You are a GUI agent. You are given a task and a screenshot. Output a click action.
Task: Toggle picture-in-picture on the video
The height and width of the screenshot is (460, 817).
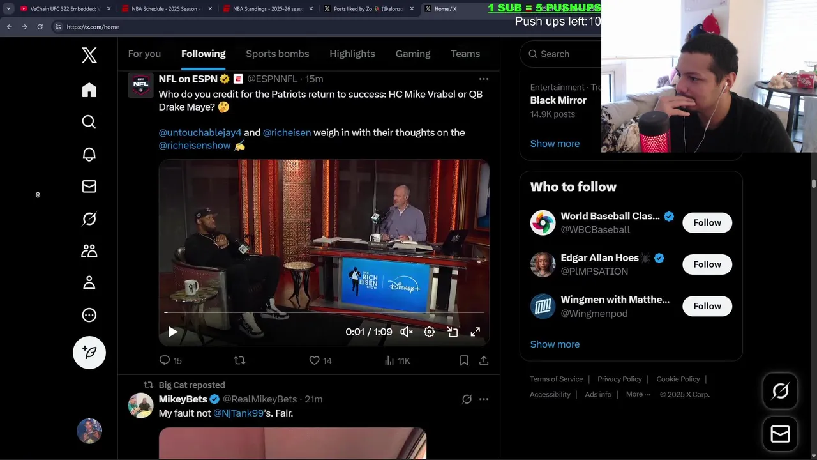(x=453, y=332)
